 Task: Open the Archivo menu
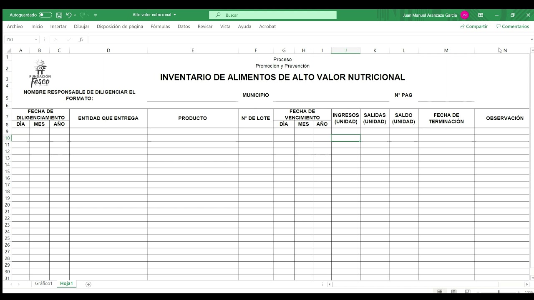(15, 26)
